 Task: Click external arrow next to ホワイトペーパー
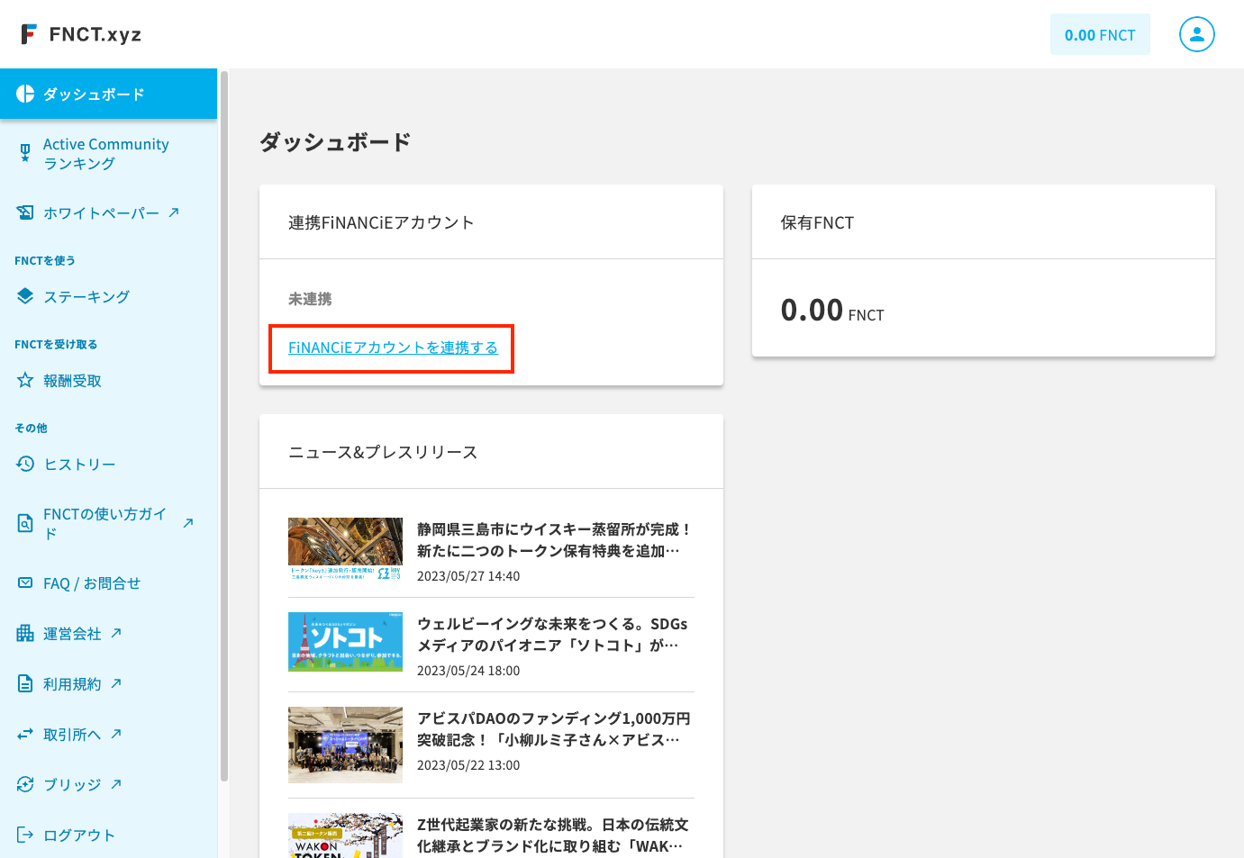tap(174, 212)
